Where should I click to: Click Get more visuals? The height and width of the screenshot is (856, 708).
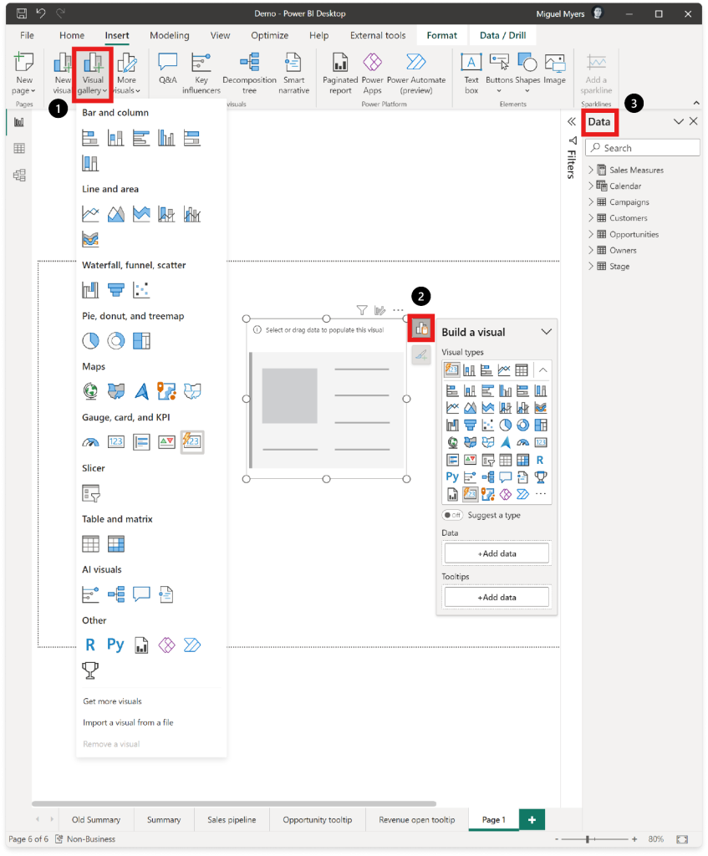(x=112, y=701)
